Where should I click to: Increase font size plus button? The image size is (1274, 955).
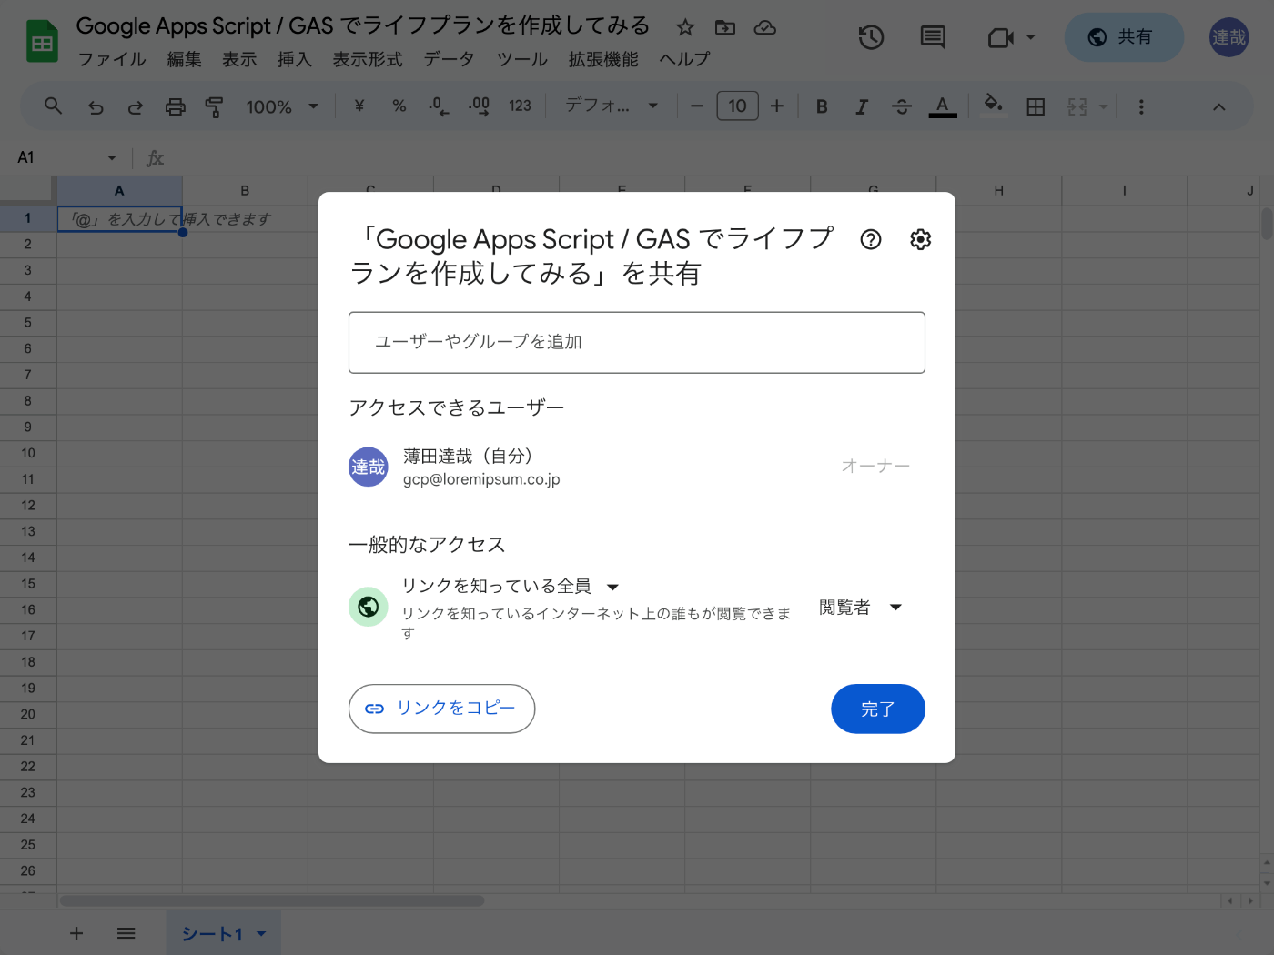point(776,106)
